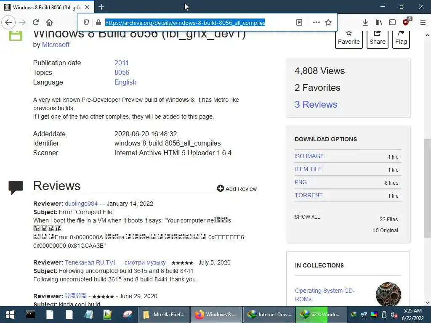Click the network tray icon
The width and height of the screenshot is (431, 323).
pos(364,315)
